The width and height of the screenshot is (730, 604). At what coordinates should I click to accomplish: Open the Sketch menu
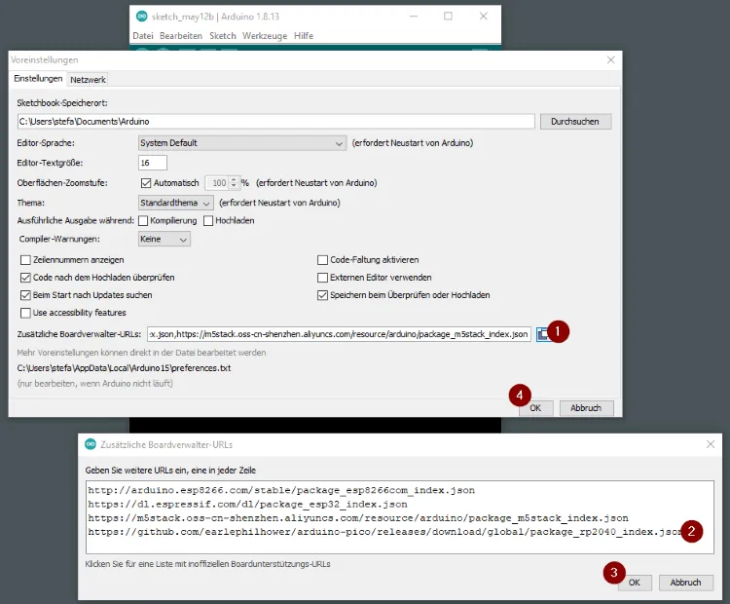(x=223, y=36)
